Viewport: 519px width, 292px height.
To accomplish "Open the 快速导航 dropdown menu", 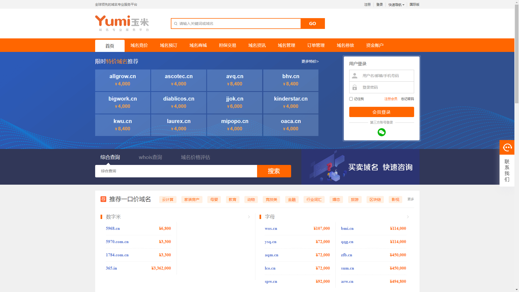I will [396, 5].
